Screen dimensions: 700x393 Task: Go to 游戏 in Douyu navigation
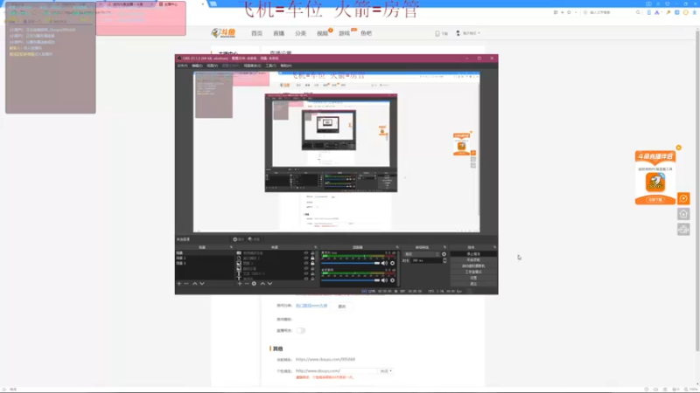click(x=344, y=33)
